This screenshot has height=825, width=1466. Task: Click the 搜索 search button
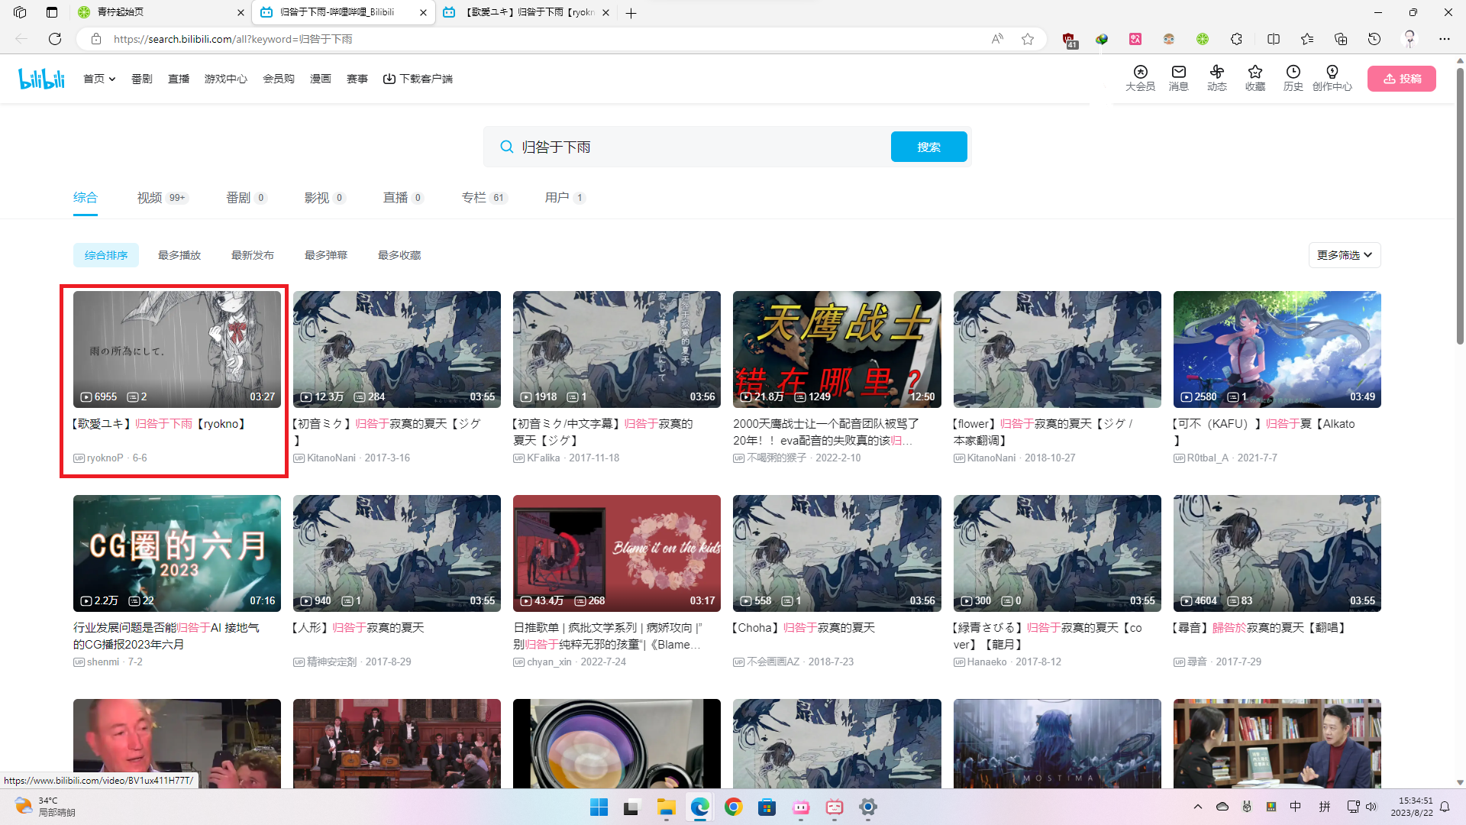928,146
